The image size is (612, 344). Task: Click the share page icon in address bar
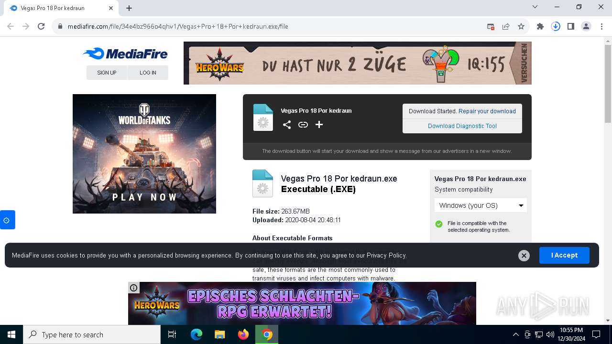point(506,27)
